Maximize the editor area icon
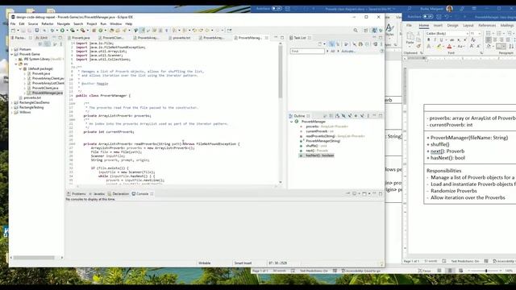 pos(282,38)
